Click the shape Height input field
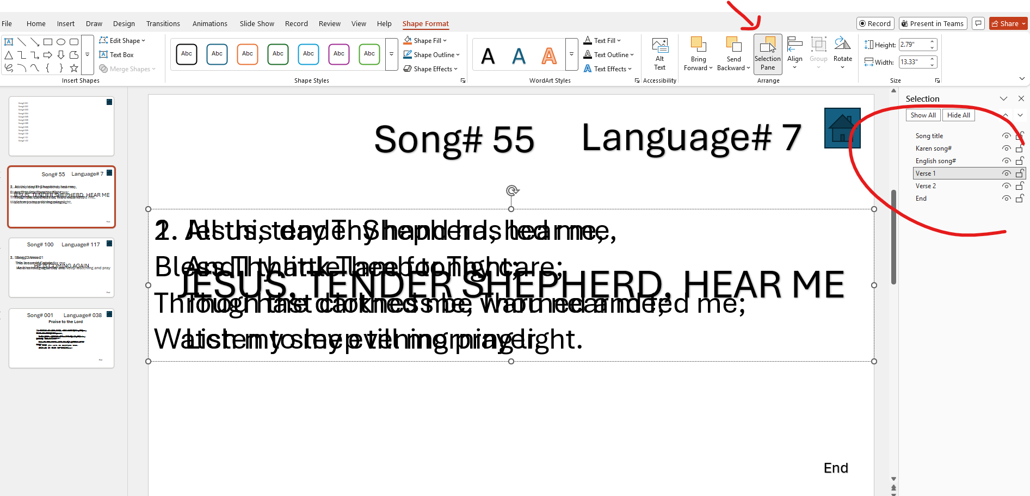The image size is (1030, 496). point(914,45)
